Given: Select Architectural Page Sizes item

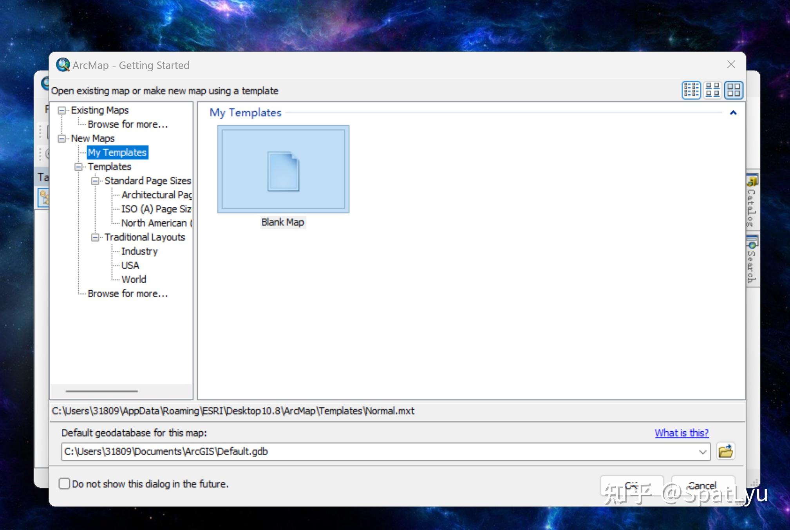Looking at the screenshot, I should pyautogui.click(x=156, y=195).
